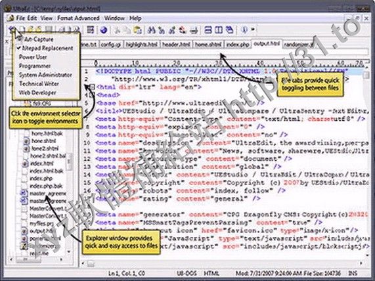Open the Window menu
This screenshot has width=375, height=281.
point(114,18)
